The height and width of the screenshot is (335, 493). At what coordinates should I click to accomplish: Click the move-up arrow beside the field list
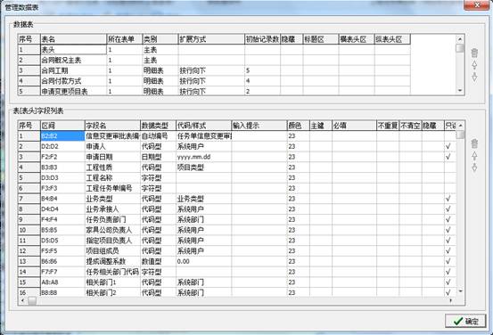474,156
